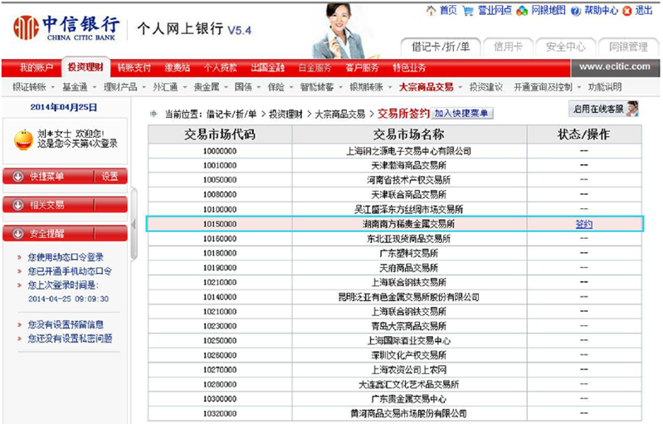Click the down-arrow icon on 相关交易
Viewport: 663px width, 424px height.
(17, 205)
